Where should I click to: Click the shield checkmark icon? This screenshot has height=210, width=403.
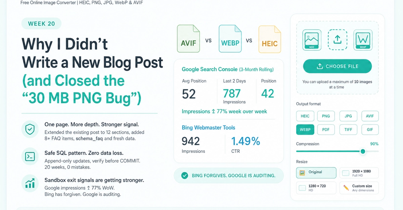point(30,129)
